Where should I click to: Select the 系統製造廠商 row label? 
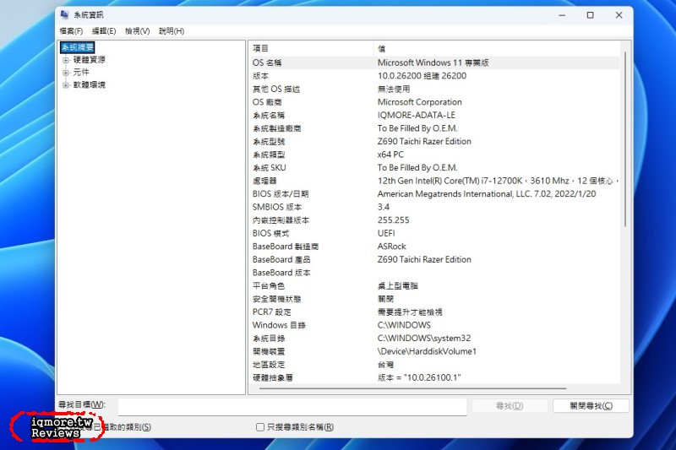[x=277, y=128]
